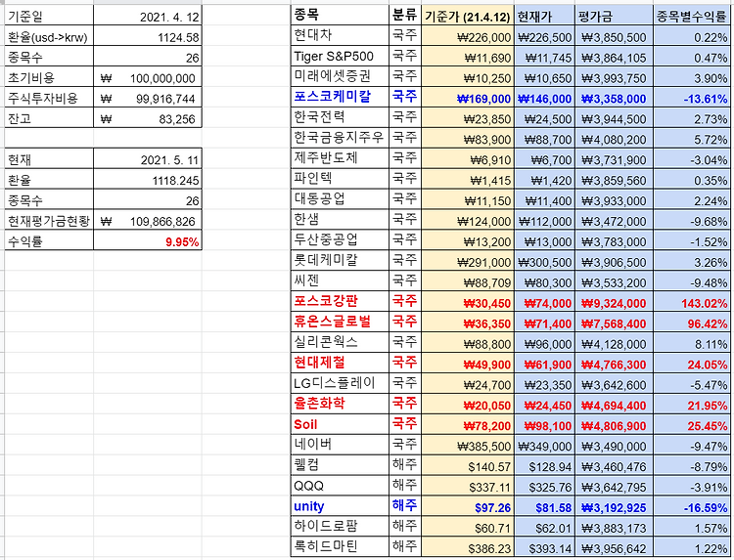Select the 대동공업 cell
Viewport: 734px width, 560px height.
340,199
